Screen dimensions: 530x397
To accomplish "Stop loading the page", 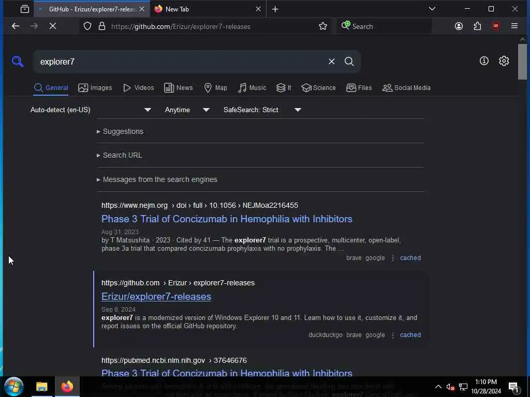I will tap(53, 26).
